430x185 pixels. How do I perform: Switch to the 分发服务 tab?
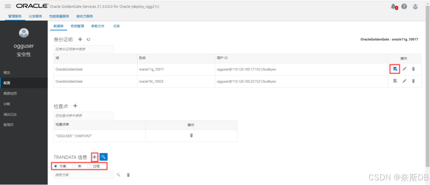[x=35, y=16]
